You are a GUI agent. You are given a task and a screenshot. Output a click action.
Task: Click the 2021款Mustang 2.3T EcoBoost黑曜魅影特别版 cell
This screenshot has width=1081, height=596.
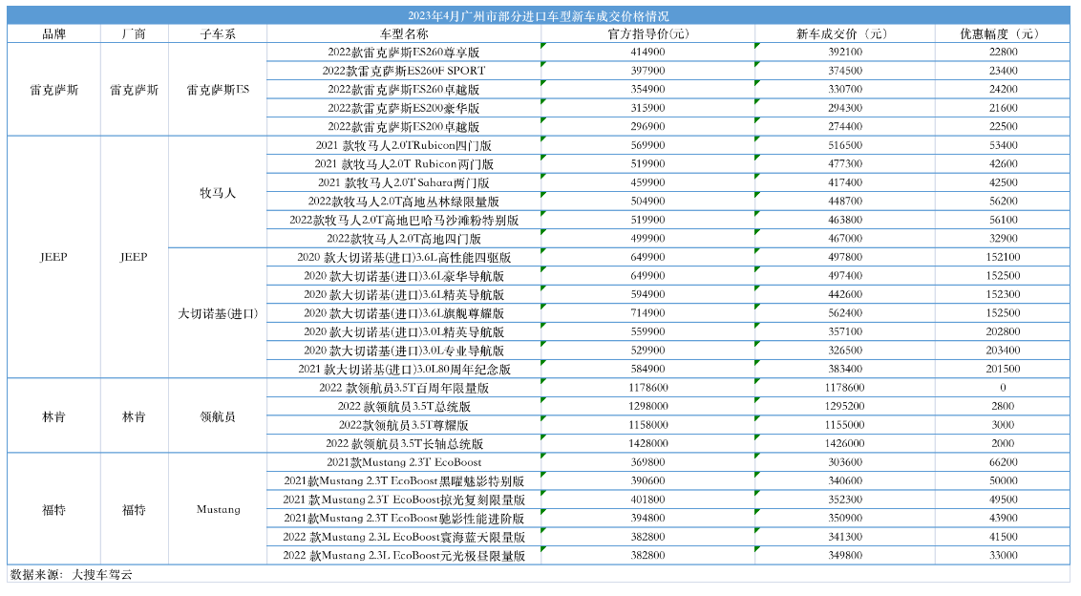403,481
